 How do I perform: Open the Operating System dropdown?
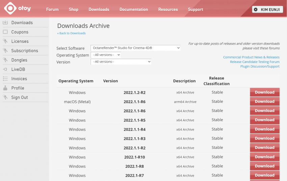click(x=106, y=55)
